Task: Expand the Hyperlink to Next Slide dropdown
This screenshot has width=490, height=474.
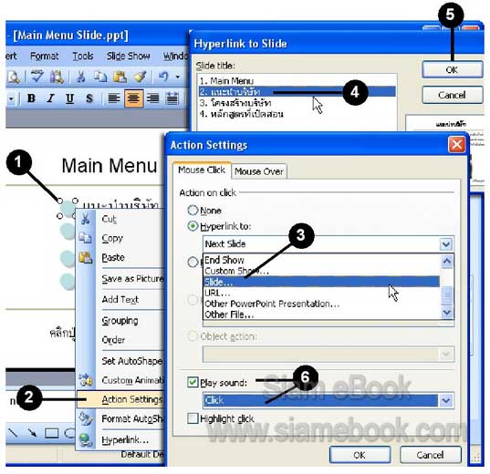Action: [x=446, y=244]
